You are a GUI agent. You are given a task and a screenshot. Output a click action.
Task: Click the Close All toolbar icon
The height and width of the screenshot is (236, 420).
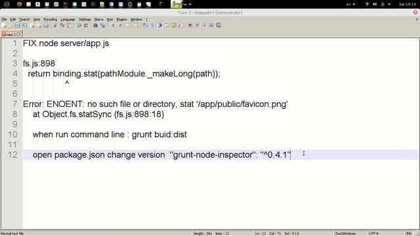[39, 26]
